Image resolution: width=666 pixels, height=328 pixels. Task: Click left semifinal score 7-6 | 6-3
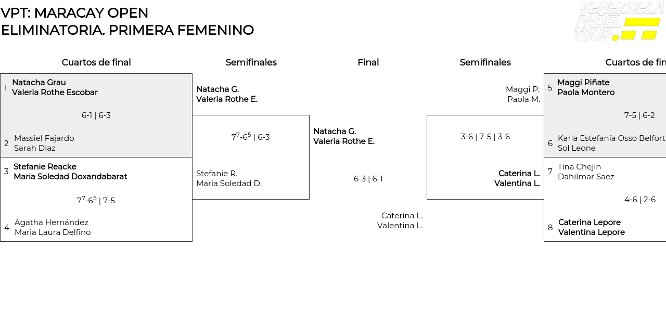251,137
